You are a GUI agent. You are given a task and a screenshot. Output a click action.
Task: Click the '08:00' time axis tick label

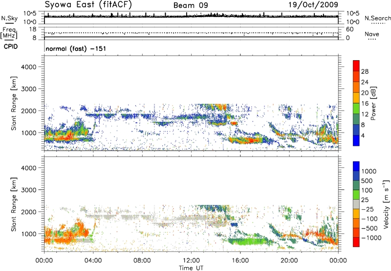coord(142,261)
